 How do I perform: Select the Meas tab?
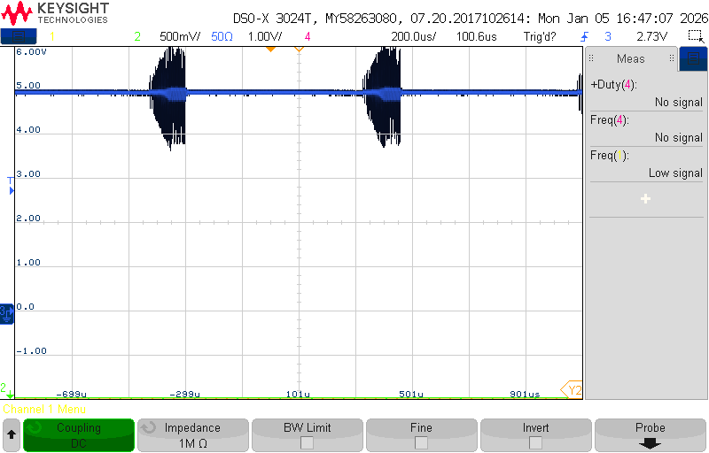630,58
